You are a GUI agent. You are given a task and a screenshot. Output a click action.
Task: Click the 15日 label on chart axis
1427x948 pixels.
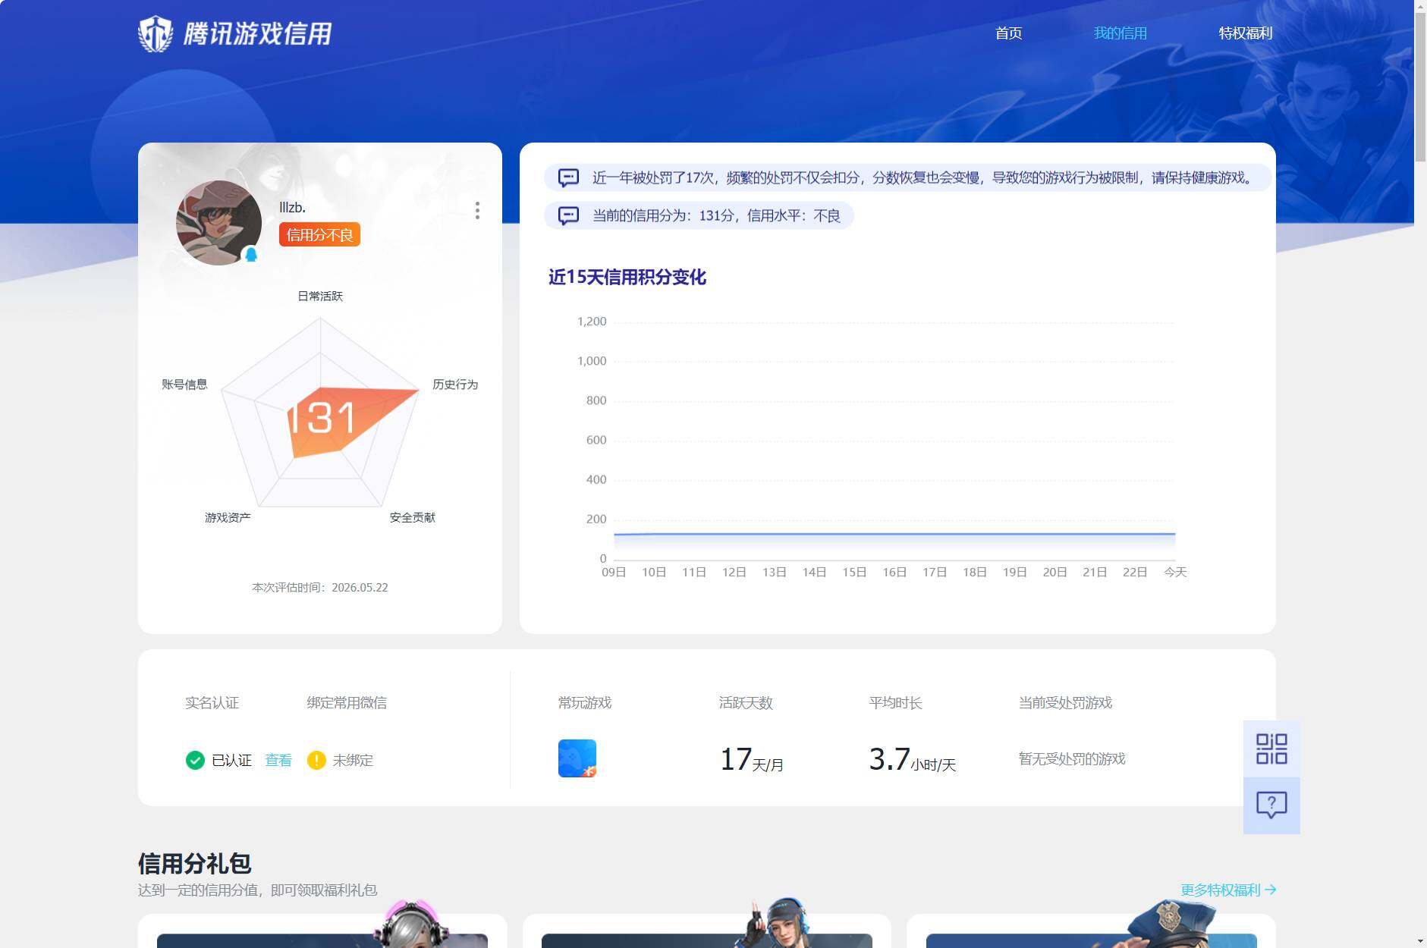[854, 572]
